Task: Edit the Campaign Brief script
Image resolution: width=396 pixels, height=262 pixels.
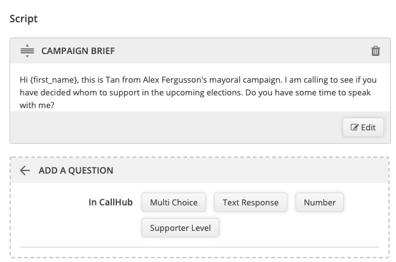Action: tap(363, 127)
